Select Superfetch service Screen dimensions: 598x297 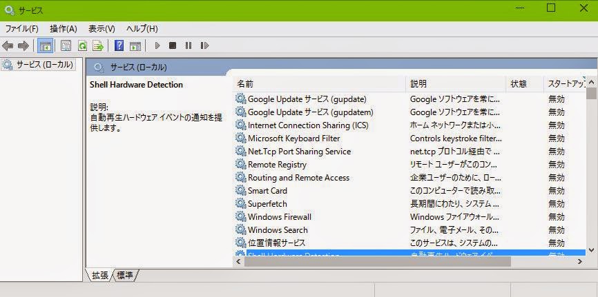[410, 204]
